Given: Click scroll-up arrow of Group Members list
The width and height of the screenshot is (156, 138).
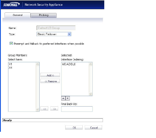Looking at the screenshot, I should [x=37, y=64].
